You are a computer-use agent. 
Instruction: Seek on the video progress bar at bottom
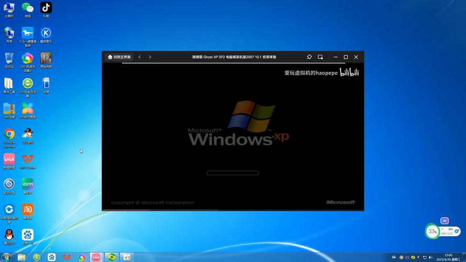pos(233,210)
